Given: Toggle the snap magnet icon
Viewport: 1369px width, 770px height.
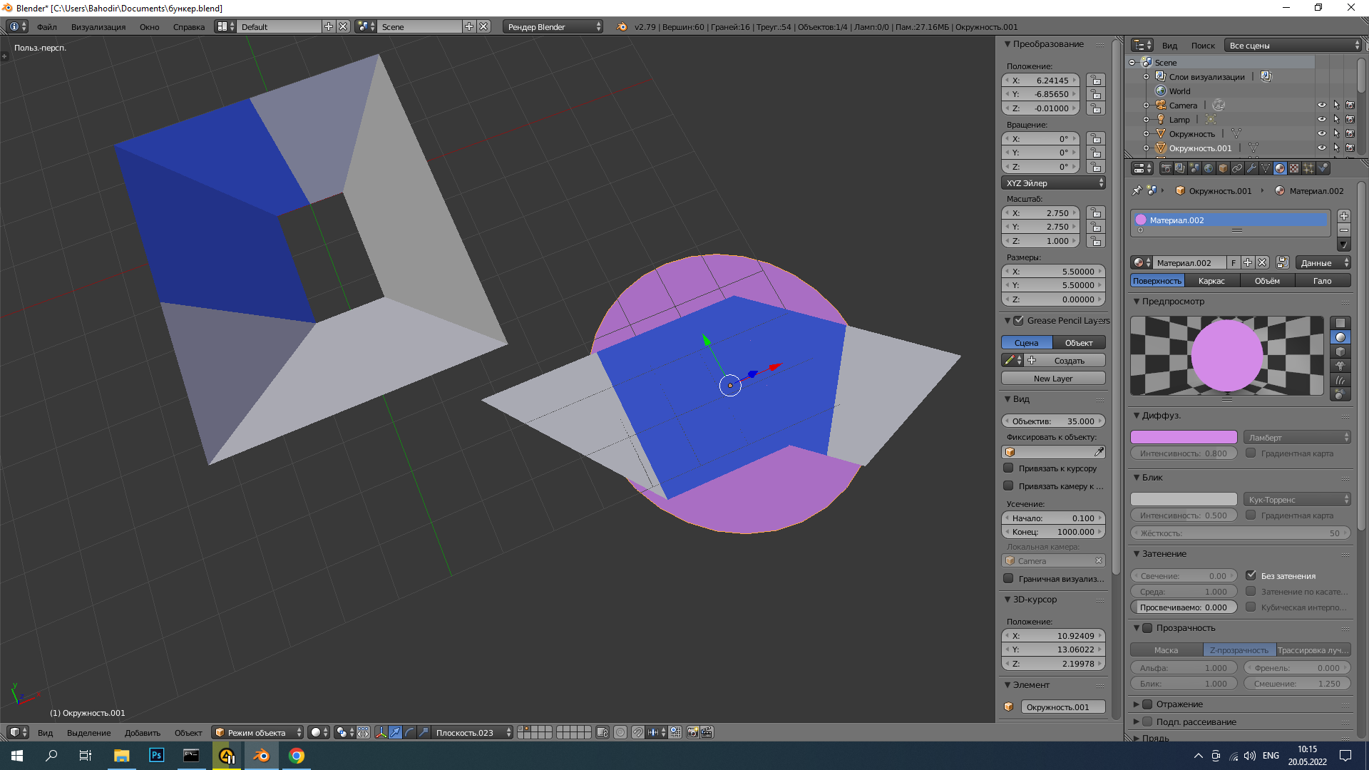Looking at the screenshot, I should 638,732.
